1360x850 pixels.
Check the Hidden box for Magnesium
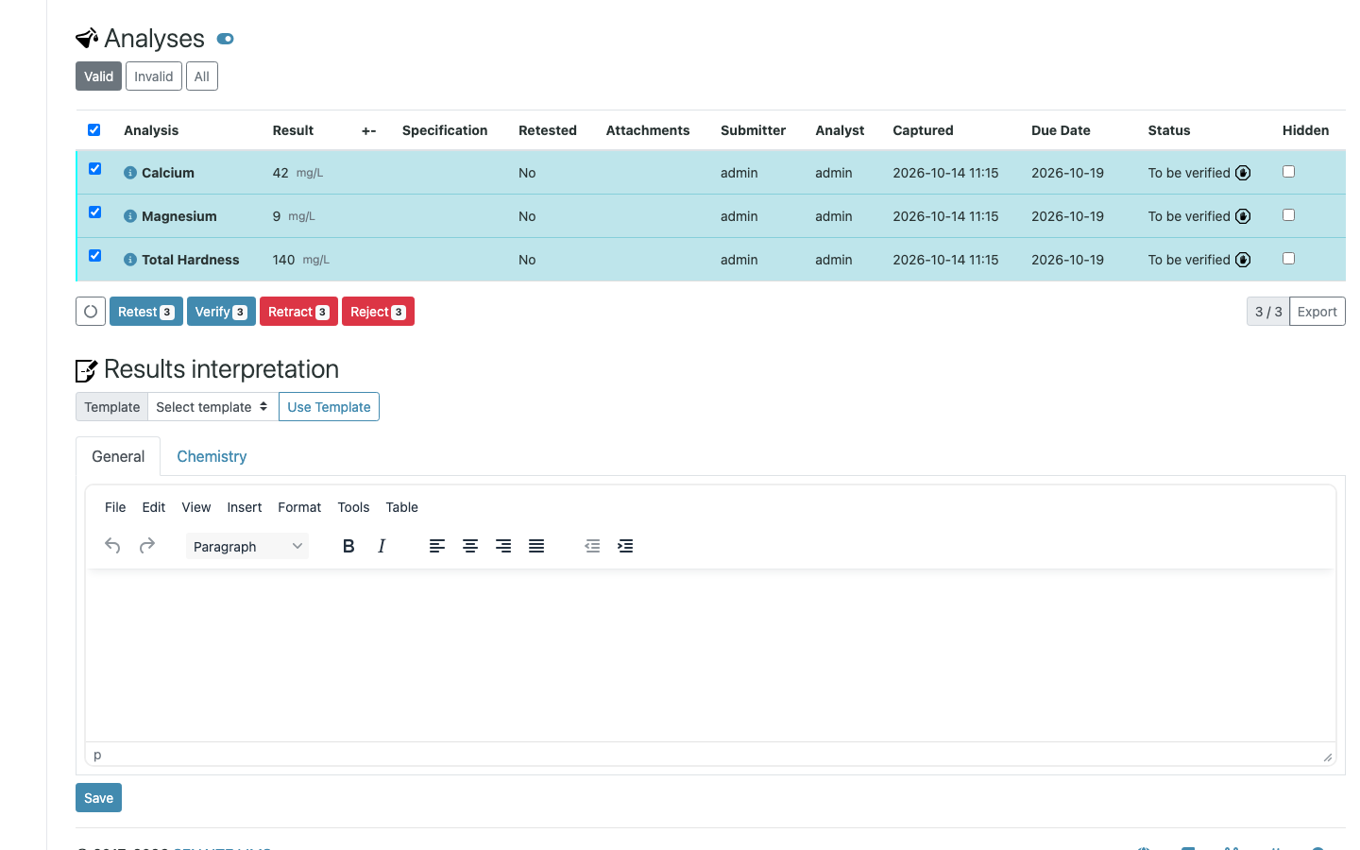tap(1288, 215)
